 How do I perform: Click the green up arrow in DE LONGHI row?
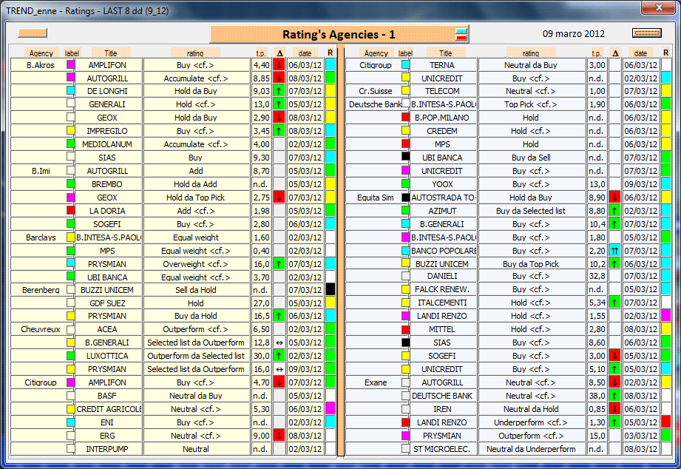(x=279, y=91)
